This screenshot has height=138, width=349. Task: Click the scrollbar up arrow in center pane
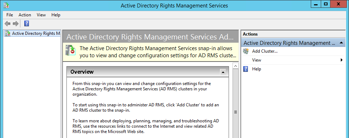[x=235, y=66]
